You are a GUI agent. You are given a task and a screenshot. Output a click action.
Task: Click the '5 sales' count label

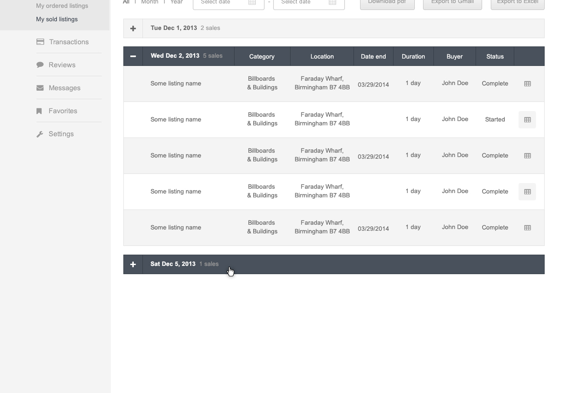click(x=213, y=56)
